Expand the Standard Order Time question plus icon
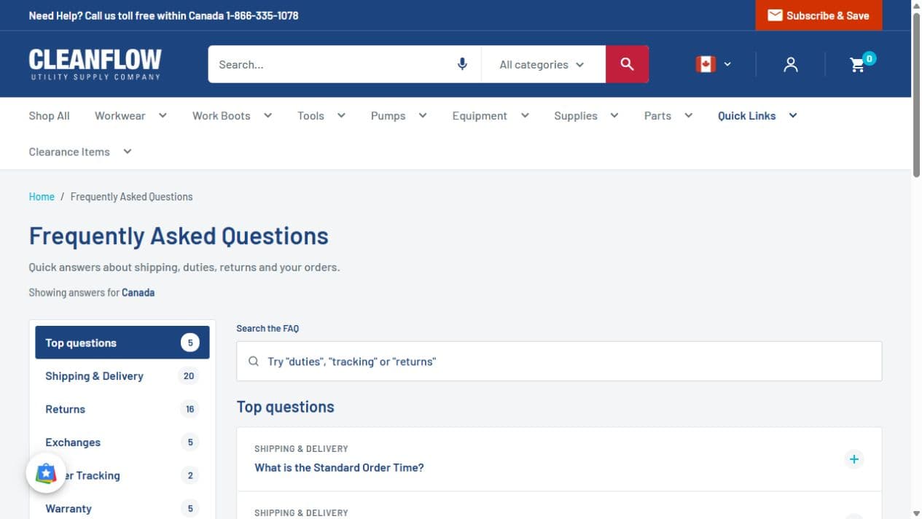This screenshot has height=519, width=922. pyautogui.click(x=854, y=459)
